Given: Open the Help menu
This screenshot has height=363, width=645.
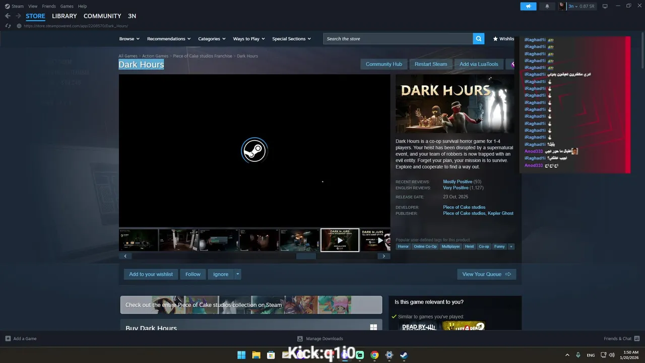Looking at the screenshot, I should [x=82, y=6].
